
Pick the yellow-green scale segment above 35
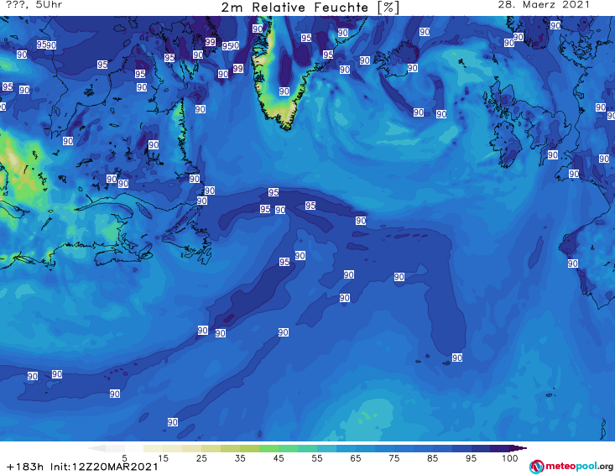click(x=249, y=448)
